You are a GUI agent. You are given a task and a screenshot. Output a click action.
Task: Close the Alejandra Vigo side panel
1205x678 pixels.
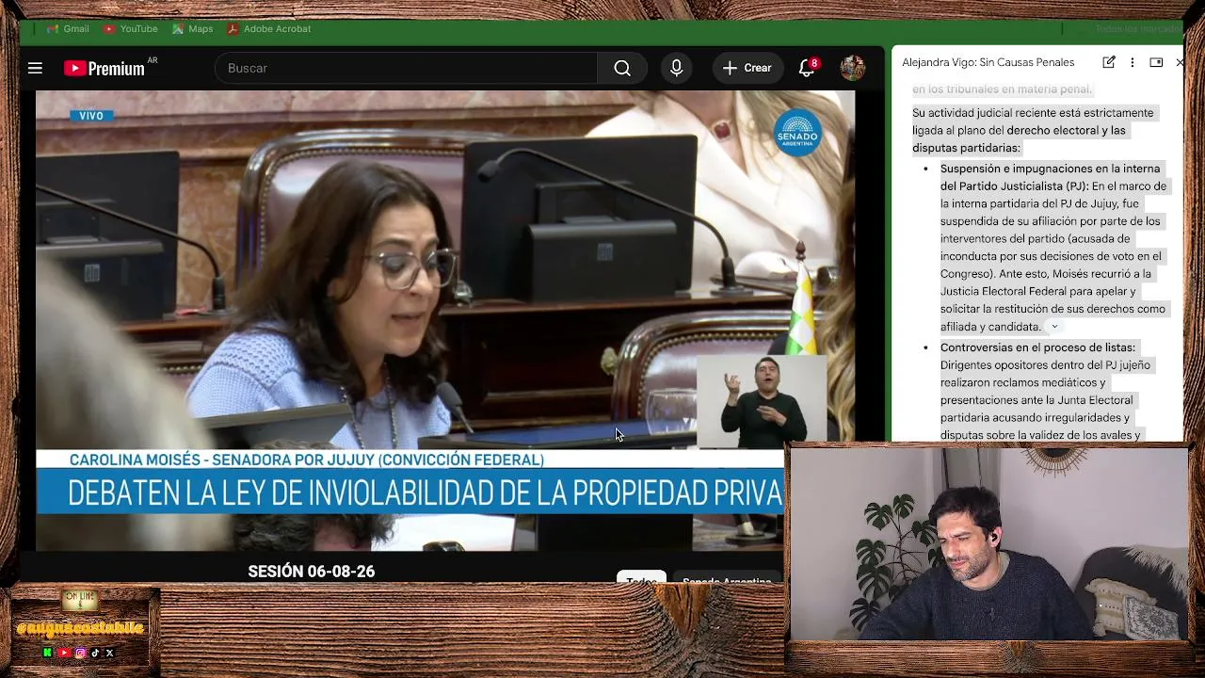tap(1179, 62)
